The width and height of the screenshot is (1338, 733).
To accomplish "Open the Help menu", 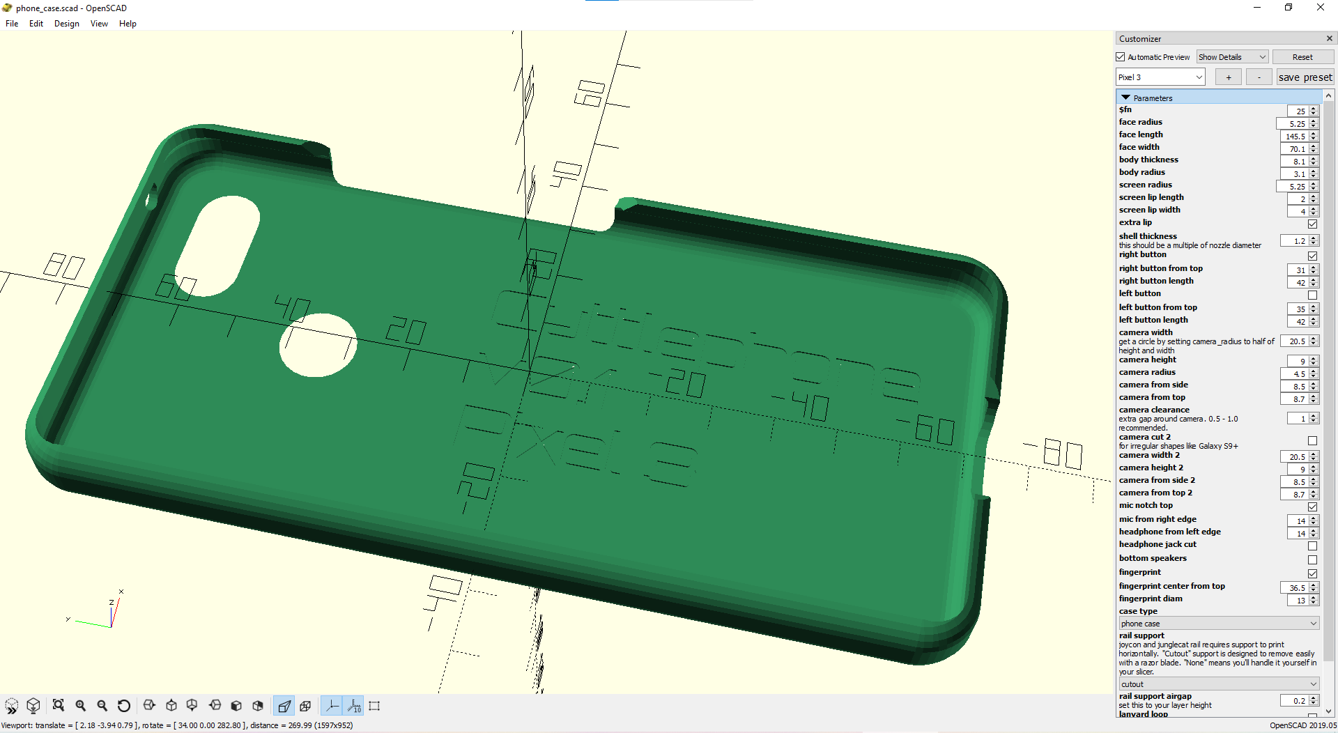I will tap(128, 24).
